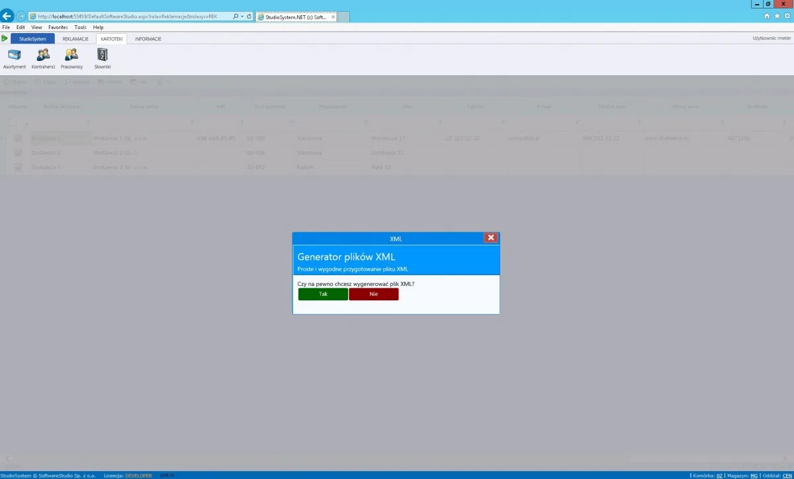
Task: Open the browser Favorites star icon
Action: pyautogui.click(x=777, y=16)
